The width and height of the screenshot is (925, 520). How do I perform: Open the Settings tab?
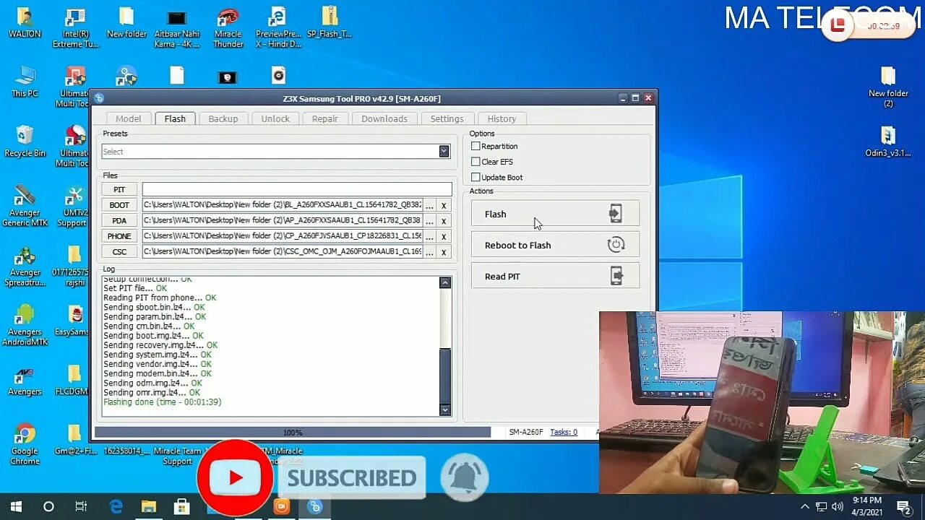click(x=447, y=118)
